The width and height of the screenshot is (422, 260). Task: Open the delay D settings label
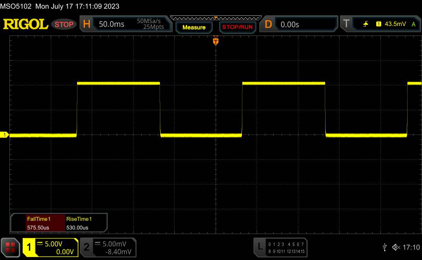(x=268, y=24)
